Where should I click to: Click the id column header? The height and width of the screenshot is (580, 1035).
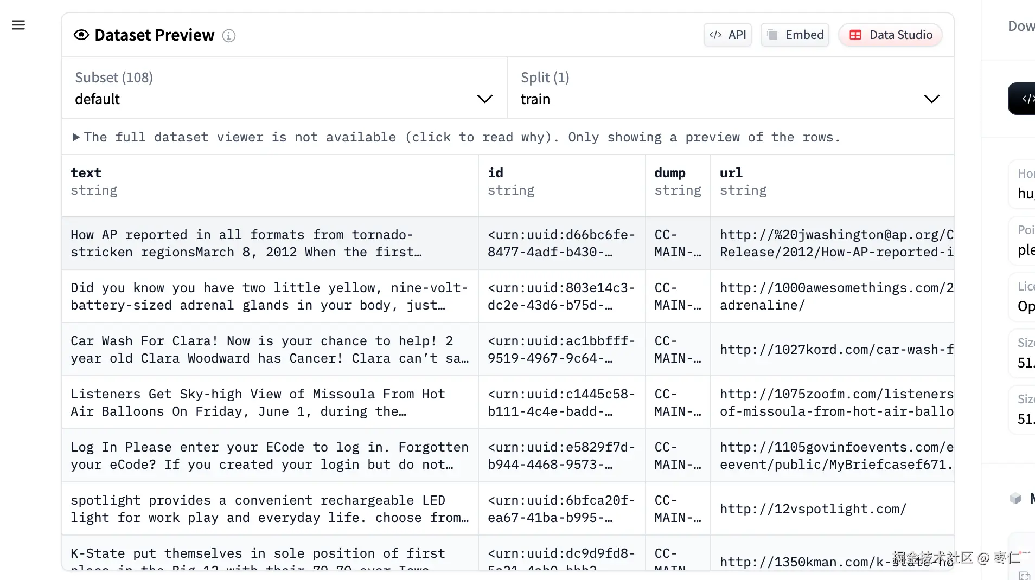495,173
